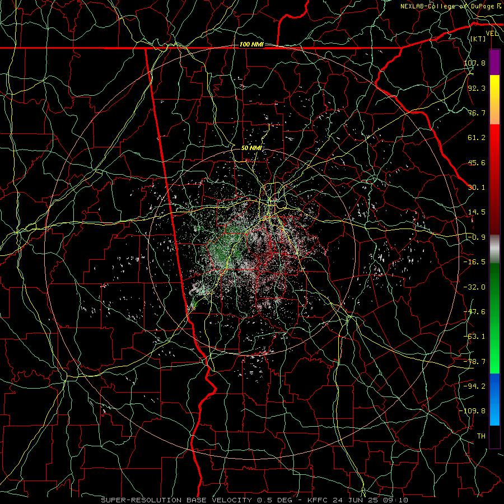This screenshot has height=504, width=504.
Task: Click the -63.1 value on velocity scale
Action: (x=474, y=337)
